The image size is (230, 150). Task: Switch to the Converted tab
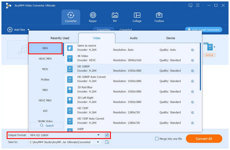pos(126,29)
